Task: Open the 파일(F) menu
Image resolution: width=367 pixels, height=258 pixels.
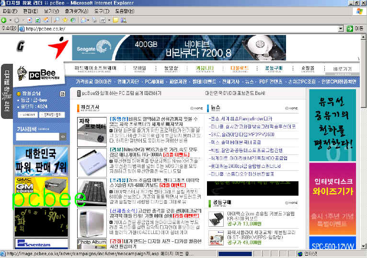Action: tap(10, 11)
